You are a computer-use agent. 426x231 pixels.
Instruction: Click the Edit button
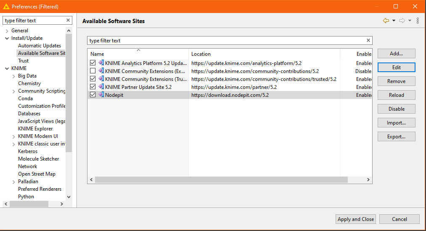397,67
